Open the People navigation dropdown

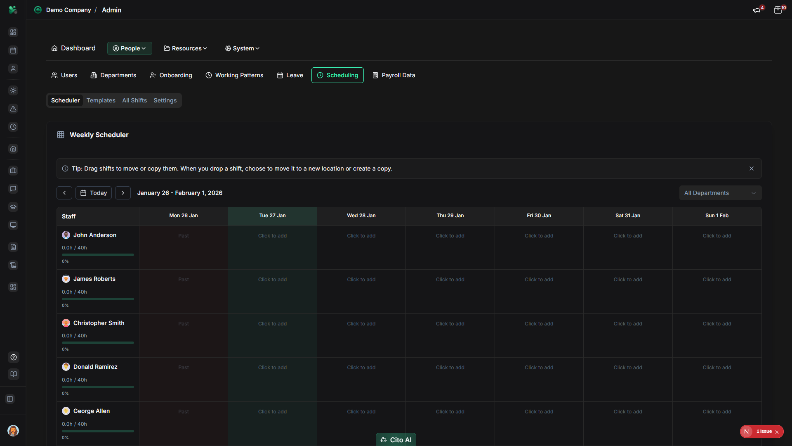pyautogui.click(x=129, y=48)
